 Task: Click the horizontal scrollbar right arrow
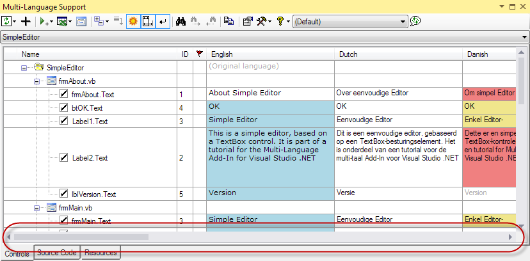510,237
